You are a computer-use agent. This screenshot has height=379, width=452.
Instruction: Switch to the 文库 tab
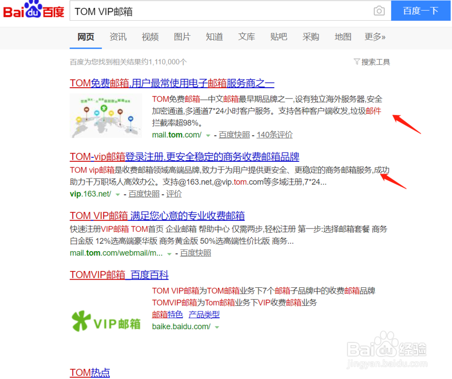click(x=246, y=37)
